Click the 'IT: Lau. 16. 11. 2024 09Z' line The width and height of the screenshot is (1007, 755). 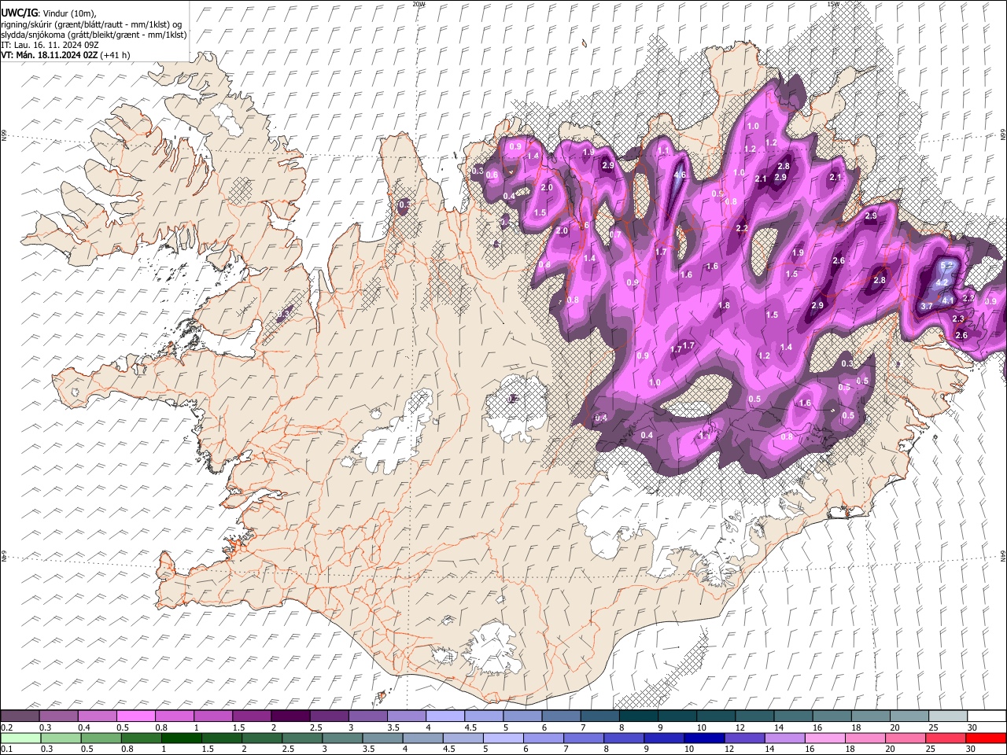click(x=50, y=45)
